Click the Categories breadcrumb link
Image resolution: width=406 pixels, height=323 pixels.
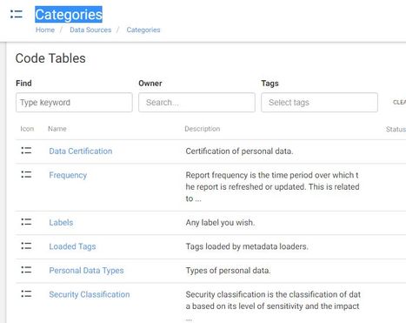click(x=143, y=30)
